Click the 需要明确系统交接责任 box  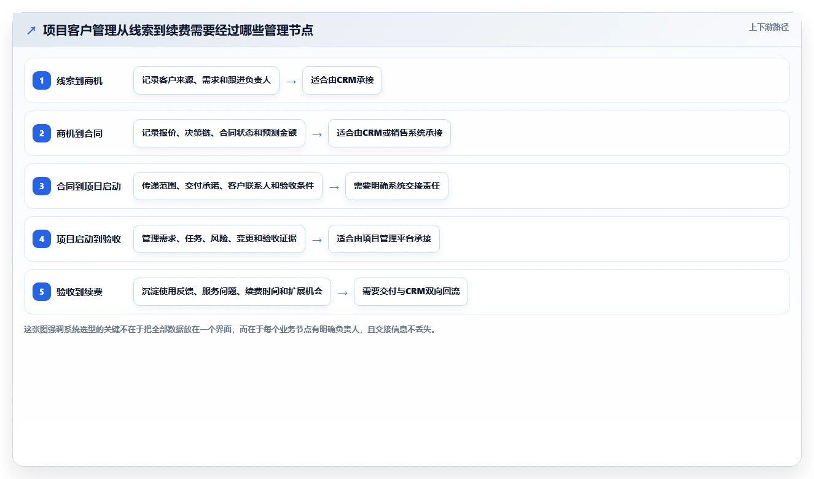tap(397, 186)
